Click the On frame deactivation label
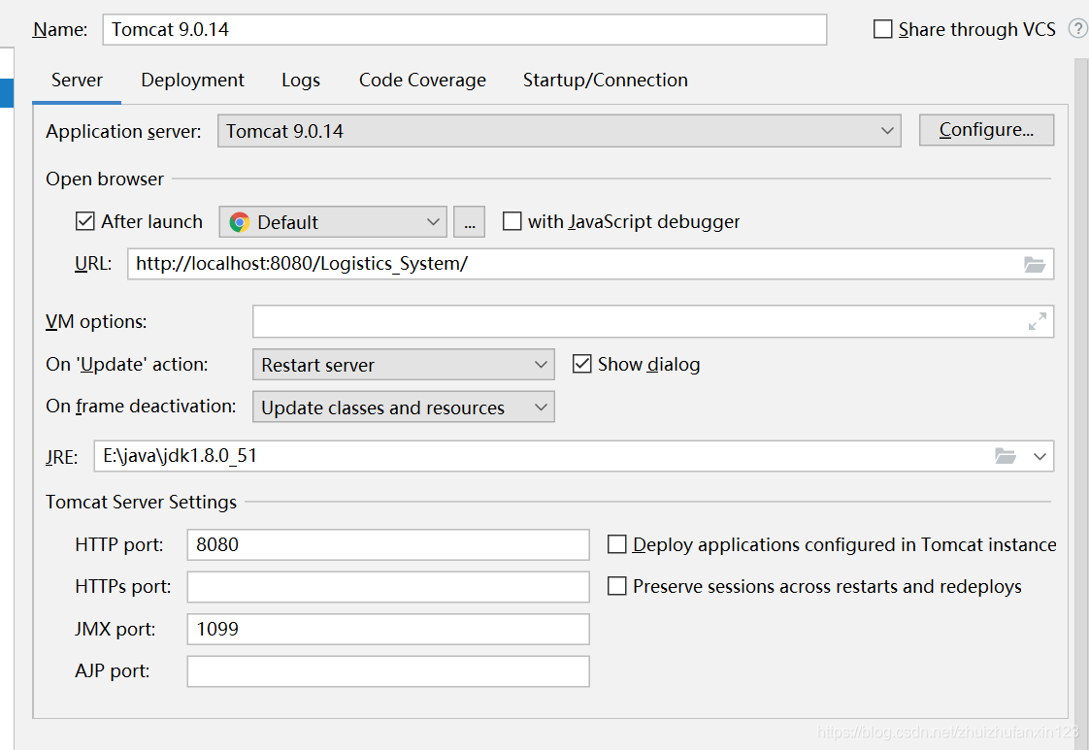 [141, 407]
